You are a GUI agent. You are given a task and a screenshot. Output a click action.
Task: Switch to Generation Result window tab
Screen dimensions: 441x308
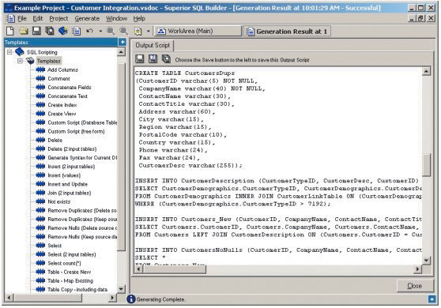click(287, 31)
